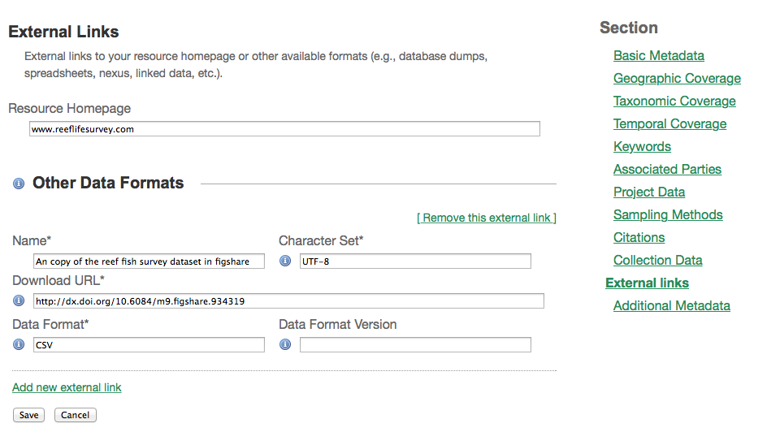Open the Basic Metadata section

(658, 56)
